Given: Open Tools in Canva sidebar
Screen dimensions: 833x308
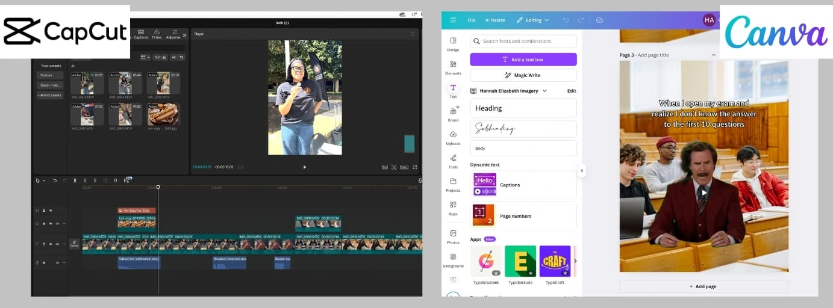Looking at the screenshot, I should click(453, 161).
